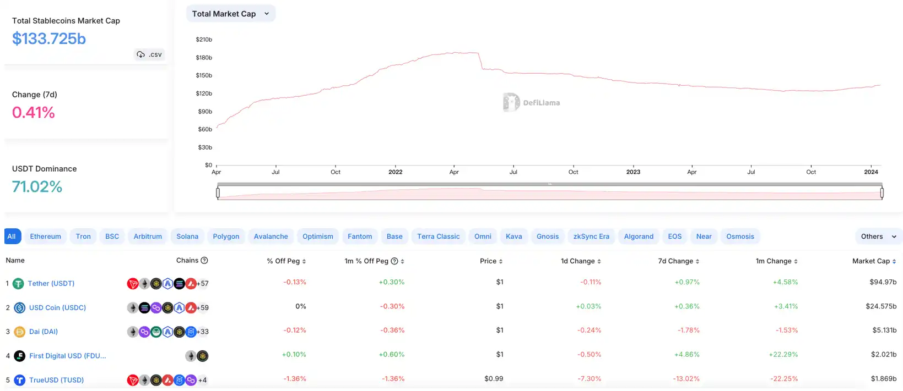Viewport: 903px width, 391px height.
Task: Click the help icon beside 1m % Off Peg
Action: pos(394,261)
